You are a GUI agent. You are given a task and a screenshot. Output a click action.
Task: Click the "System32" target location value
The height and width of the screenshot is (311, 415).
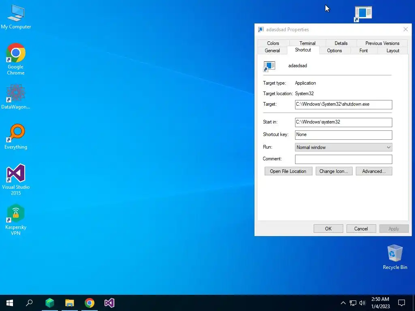pyautogui.click(x=304, y=94)
